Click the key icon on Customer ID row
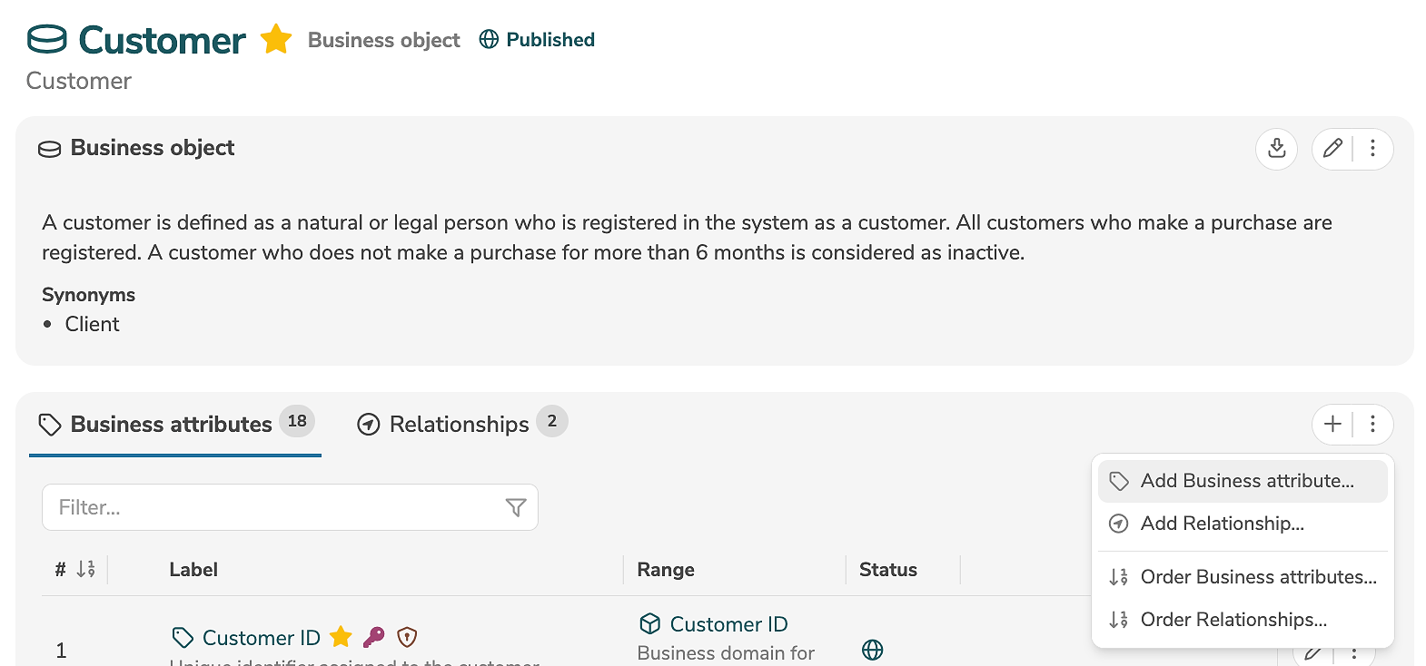 coord(373,637)
